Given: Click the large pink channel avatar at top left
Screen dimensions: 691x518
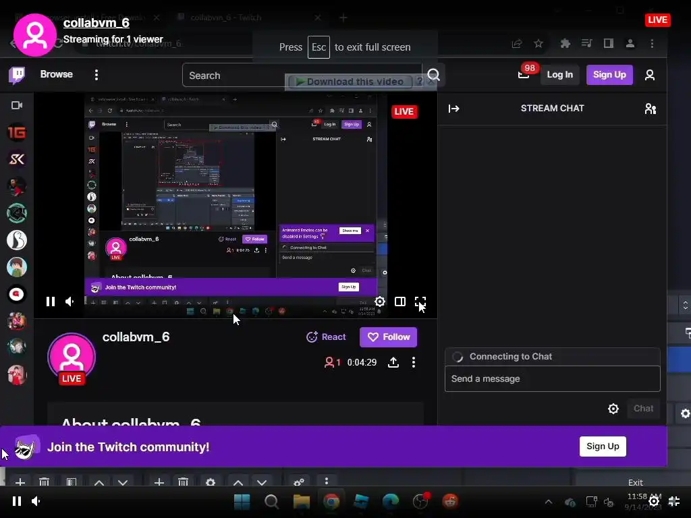Looking at the screenshot, I should coord(35,35).
